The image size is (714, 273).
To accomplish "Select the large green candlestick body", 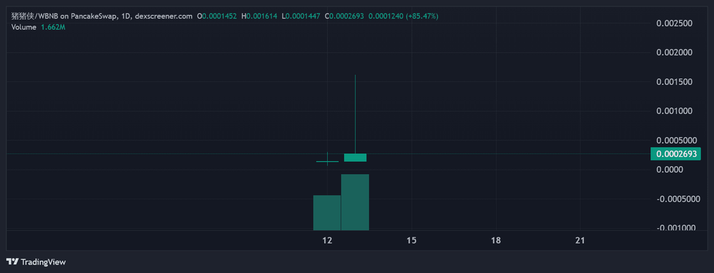I will click(x=355, y=158).
